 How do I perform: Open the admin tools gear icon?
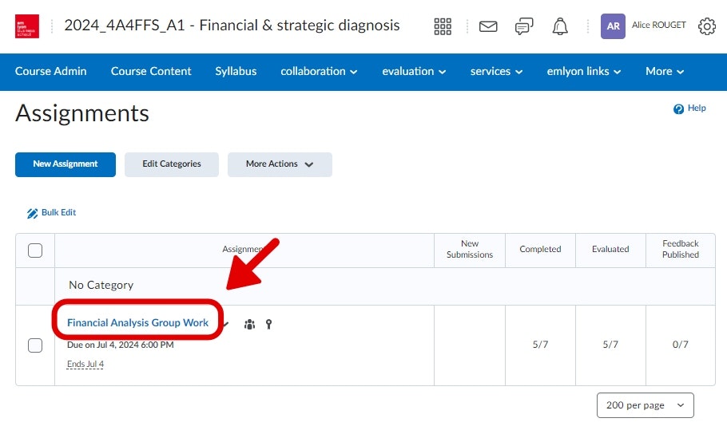[707, 26]
